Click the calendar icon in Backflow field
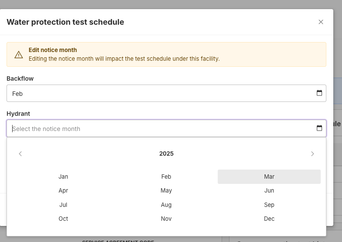This screenshot has height=242, width=342. [x=319, y=93]
